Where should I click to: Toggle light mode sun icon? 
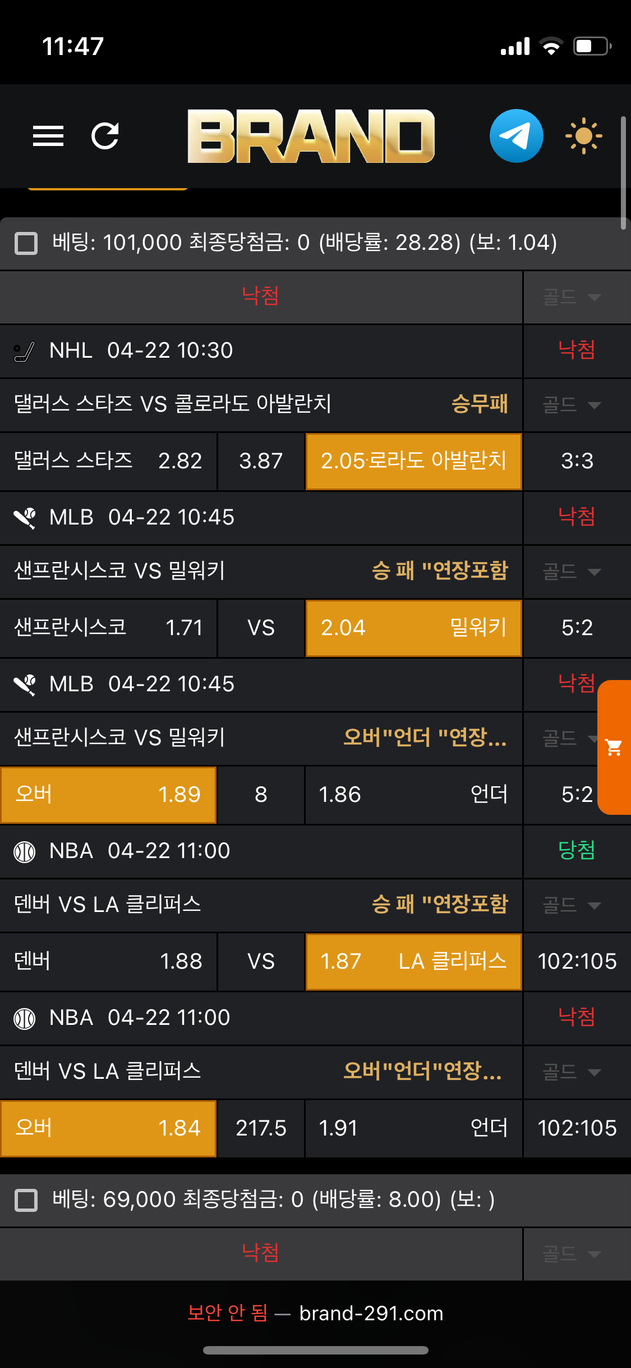click(x=583, y=136)
